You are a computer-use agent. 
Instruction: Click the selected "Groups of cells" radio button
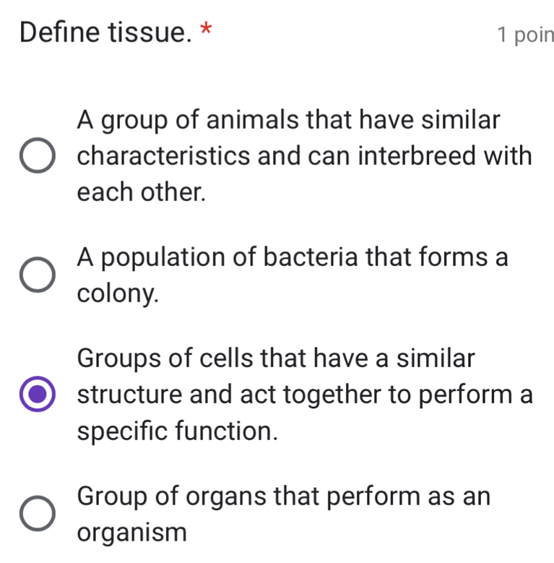pos(37,395)
